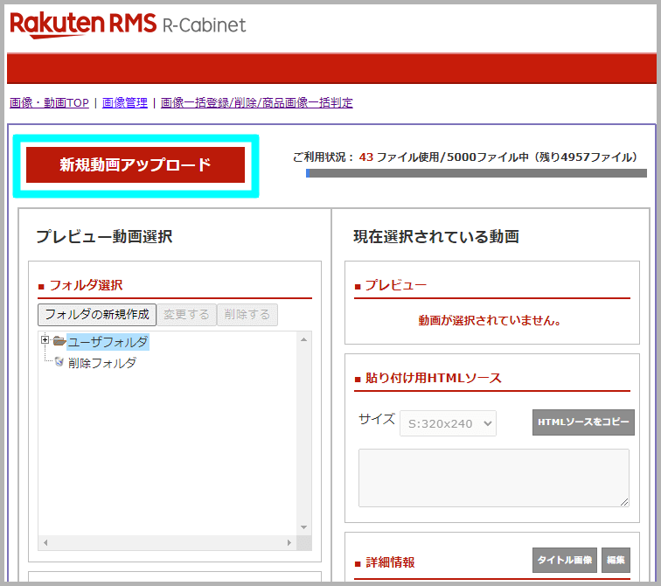
Task: Select 削除フォルダ in folder tree
Action: [102, 363]
